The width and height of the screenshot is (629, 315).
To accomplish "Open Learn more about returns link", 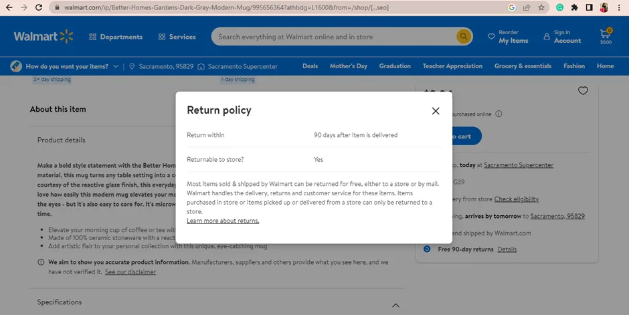I will point(223,221).
